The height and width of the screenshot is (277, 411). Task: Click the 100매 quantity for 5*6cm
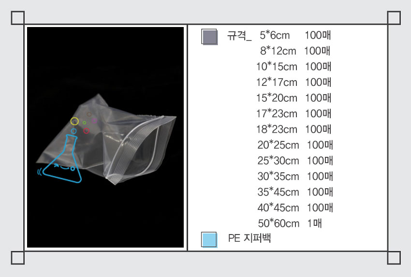pos(318,35)
